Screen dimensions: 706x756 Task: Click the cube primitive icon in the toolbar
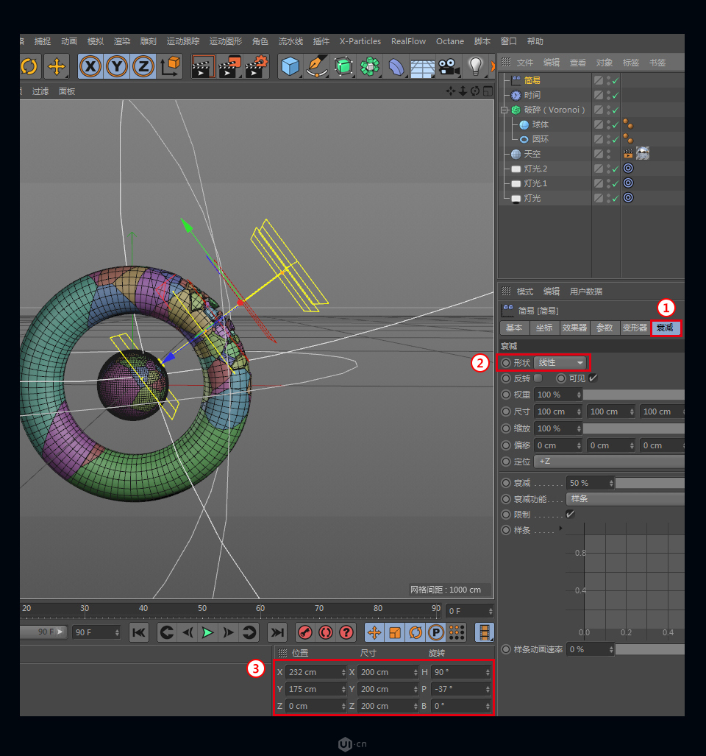point(290,66)
